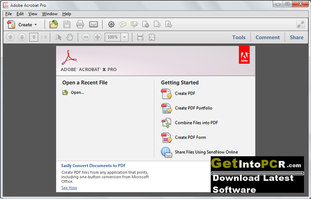The image size is (311, 199).
Task: Click Combine Files into PDF link
Action: point(196,123)
